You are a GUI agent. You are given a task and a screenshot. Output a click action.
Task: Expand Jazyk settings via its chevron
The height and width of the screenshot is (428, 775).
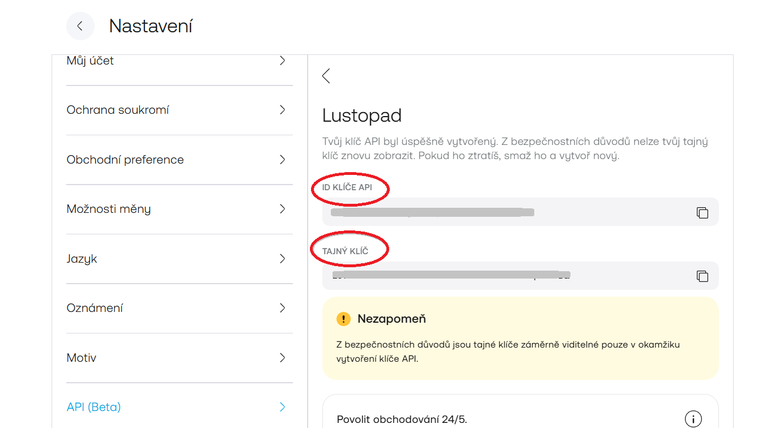pyautogui.click(x=282, y=259)
